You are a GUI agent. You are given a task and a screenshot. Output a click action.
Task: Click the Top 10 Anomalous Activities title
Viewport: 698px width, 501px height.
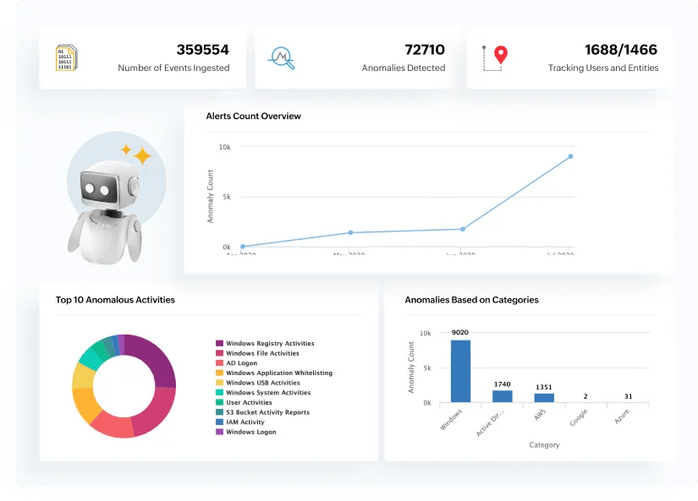[x=115, y=300]
